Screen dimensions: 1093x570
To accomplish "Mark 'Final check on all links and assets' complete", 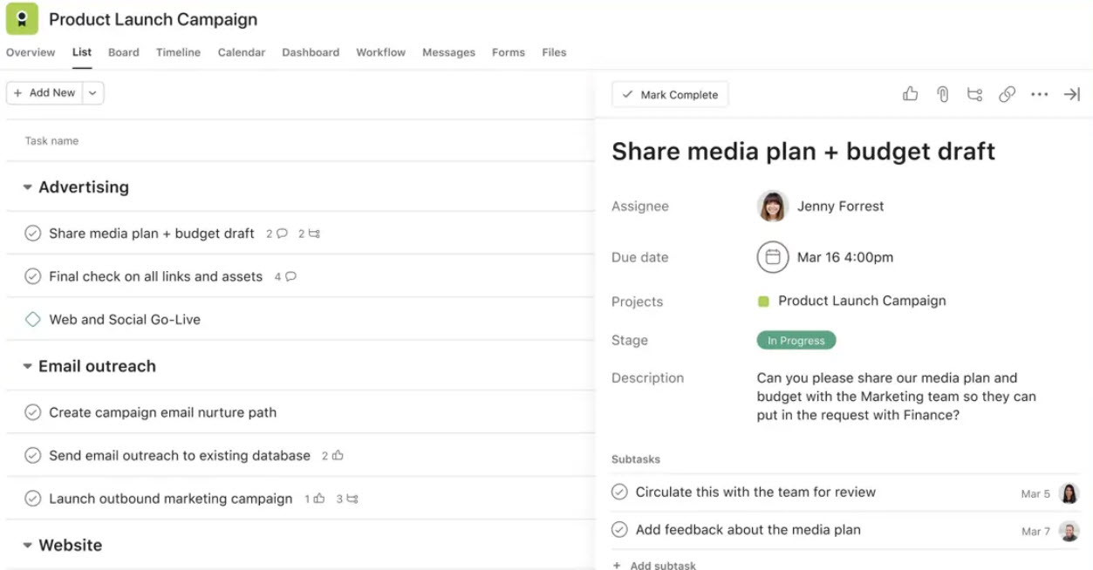I will (x=32, y=276).
